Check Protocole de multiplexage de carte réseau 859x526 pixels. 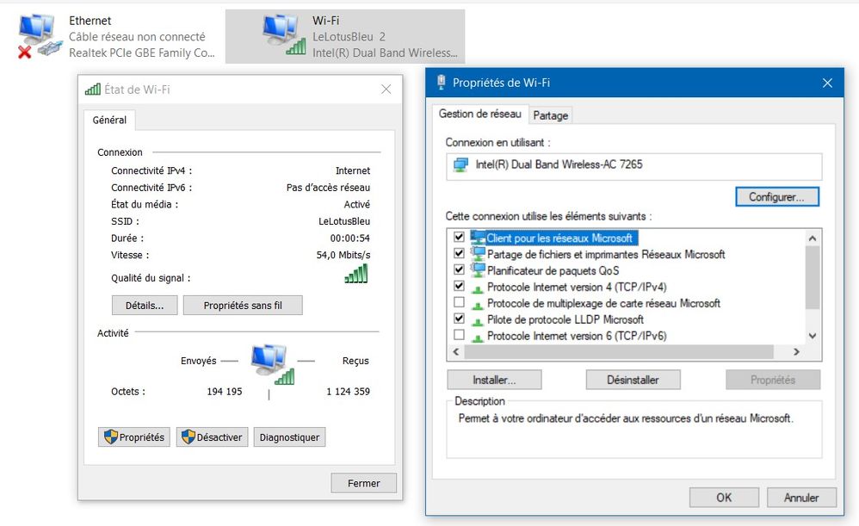click(459, 303)
